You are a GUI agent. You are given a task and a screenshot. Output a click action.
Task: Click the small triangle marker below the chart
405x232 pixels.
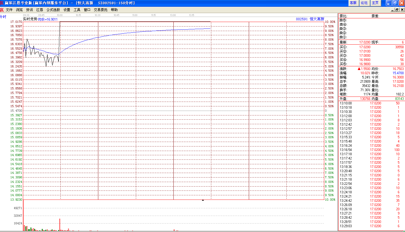tap(203, 200)
